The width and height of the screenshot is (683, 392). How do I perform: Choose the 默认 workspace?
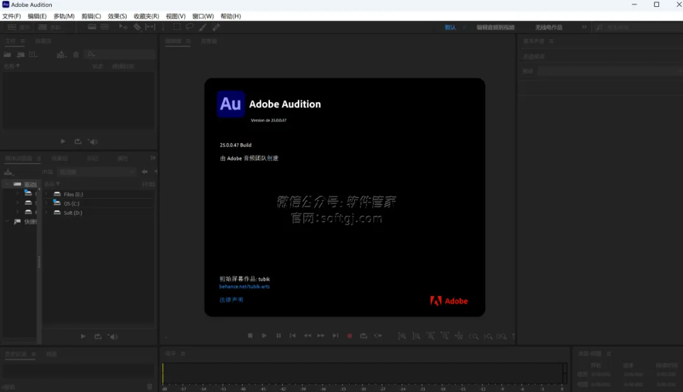(450, 27)
